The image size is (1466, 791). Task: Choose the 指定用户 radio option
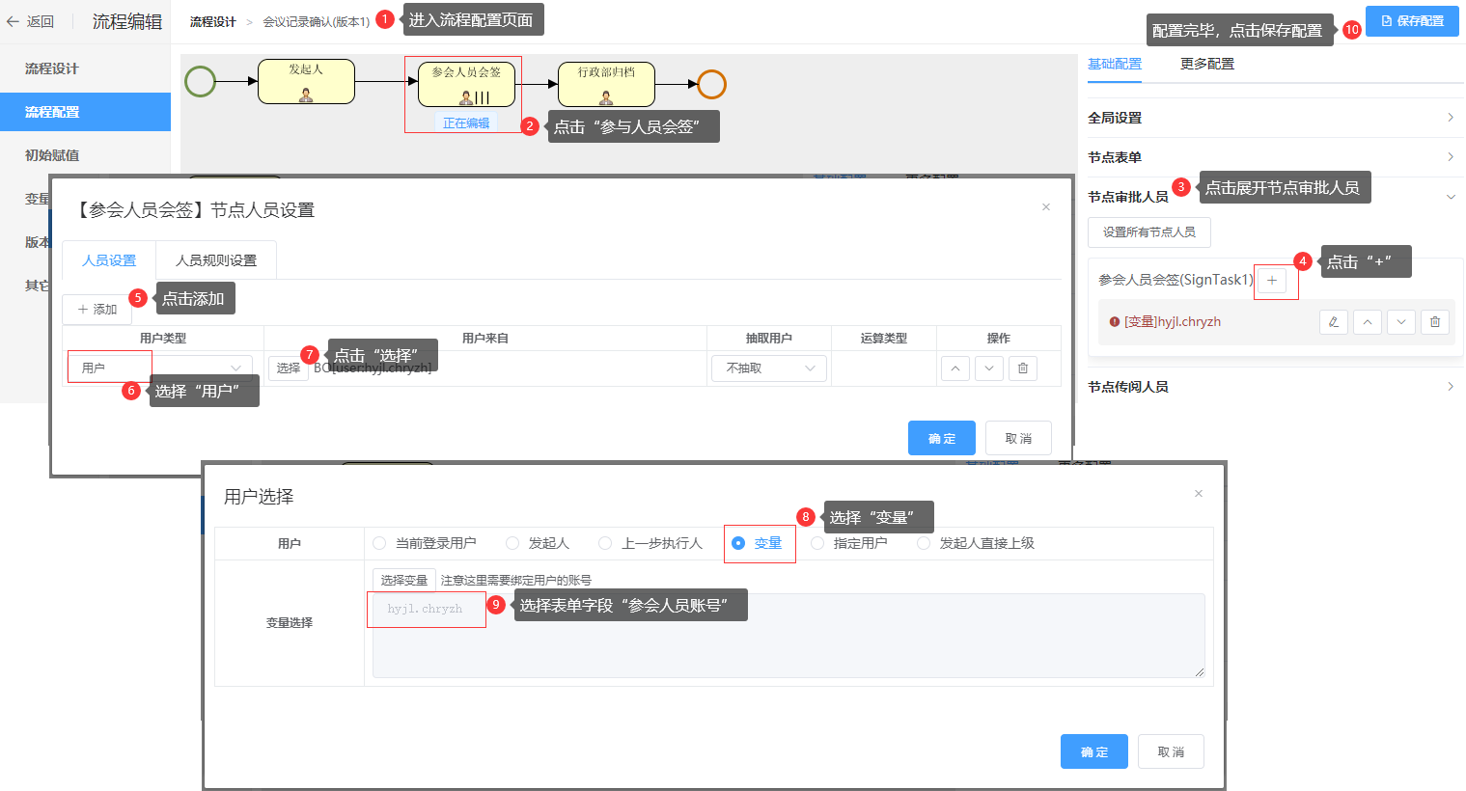[x=817, y=543]
